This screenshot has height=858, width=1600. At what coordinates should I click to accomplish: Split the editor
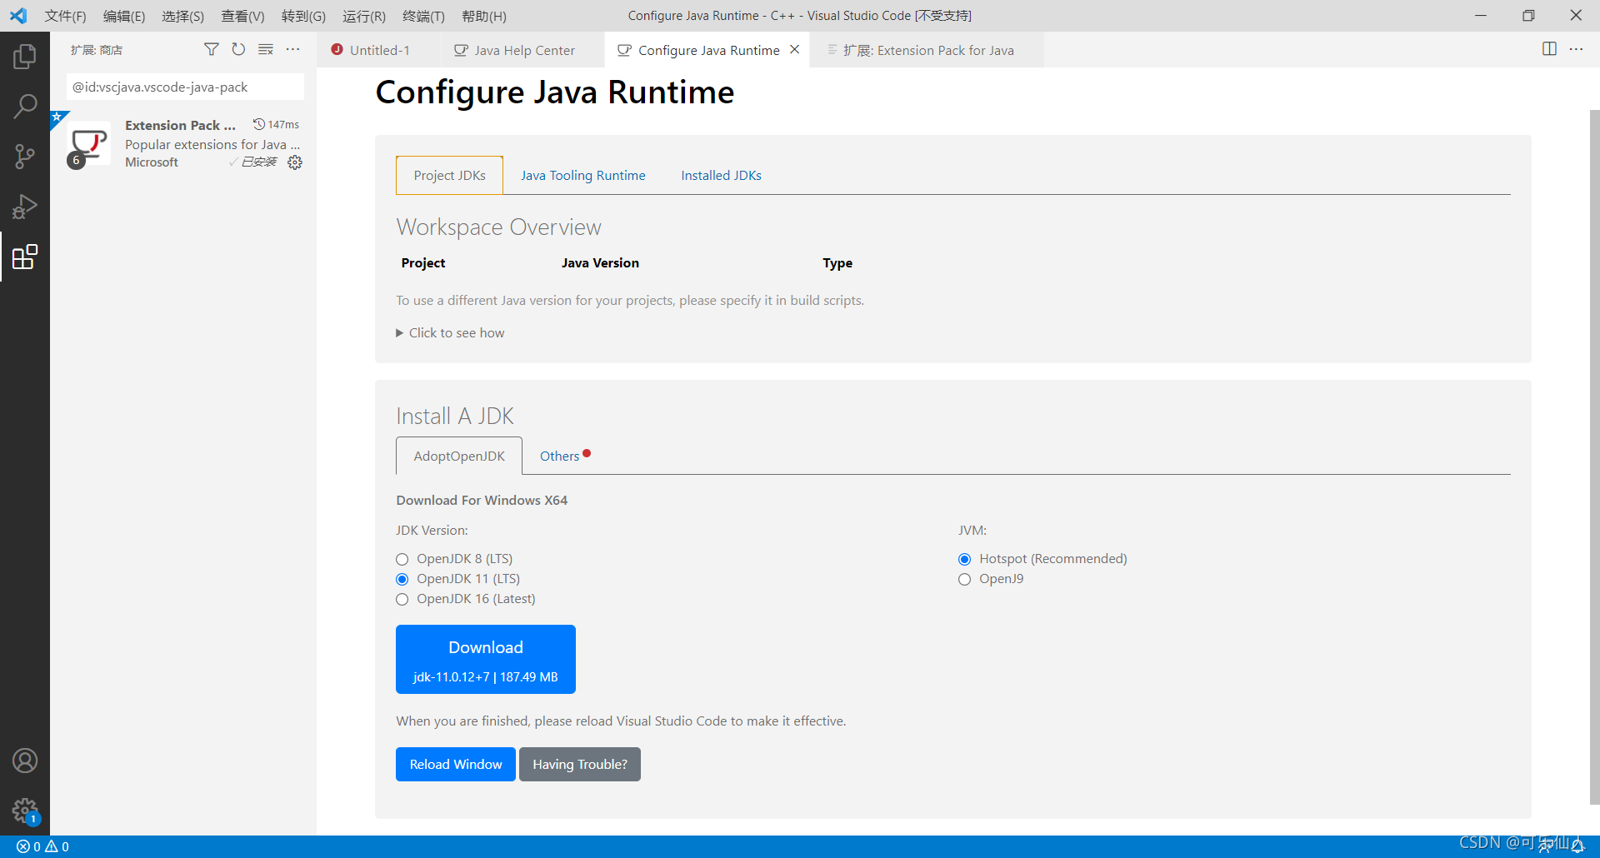(x=1549, y=49)
